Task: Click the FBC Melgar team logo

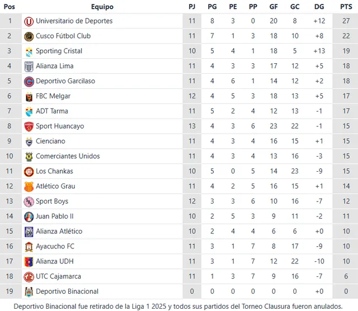Action: [x=29, y=97]
